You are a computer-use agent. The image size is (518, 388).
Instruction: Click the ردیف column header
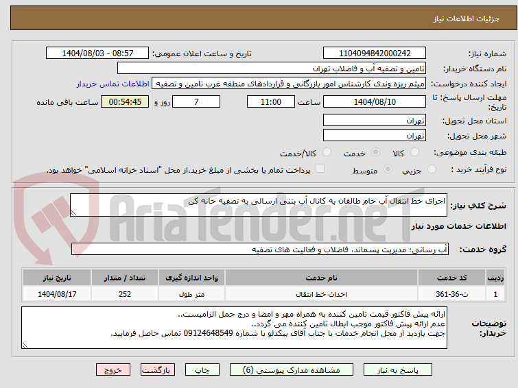pyautogui.click(x=495, y=278)
